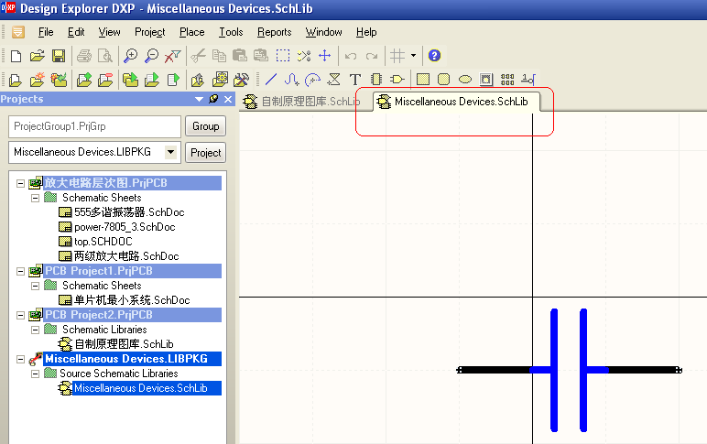Open print preview icon
Viewport: 707px width, 444px height.
point(105,56)
